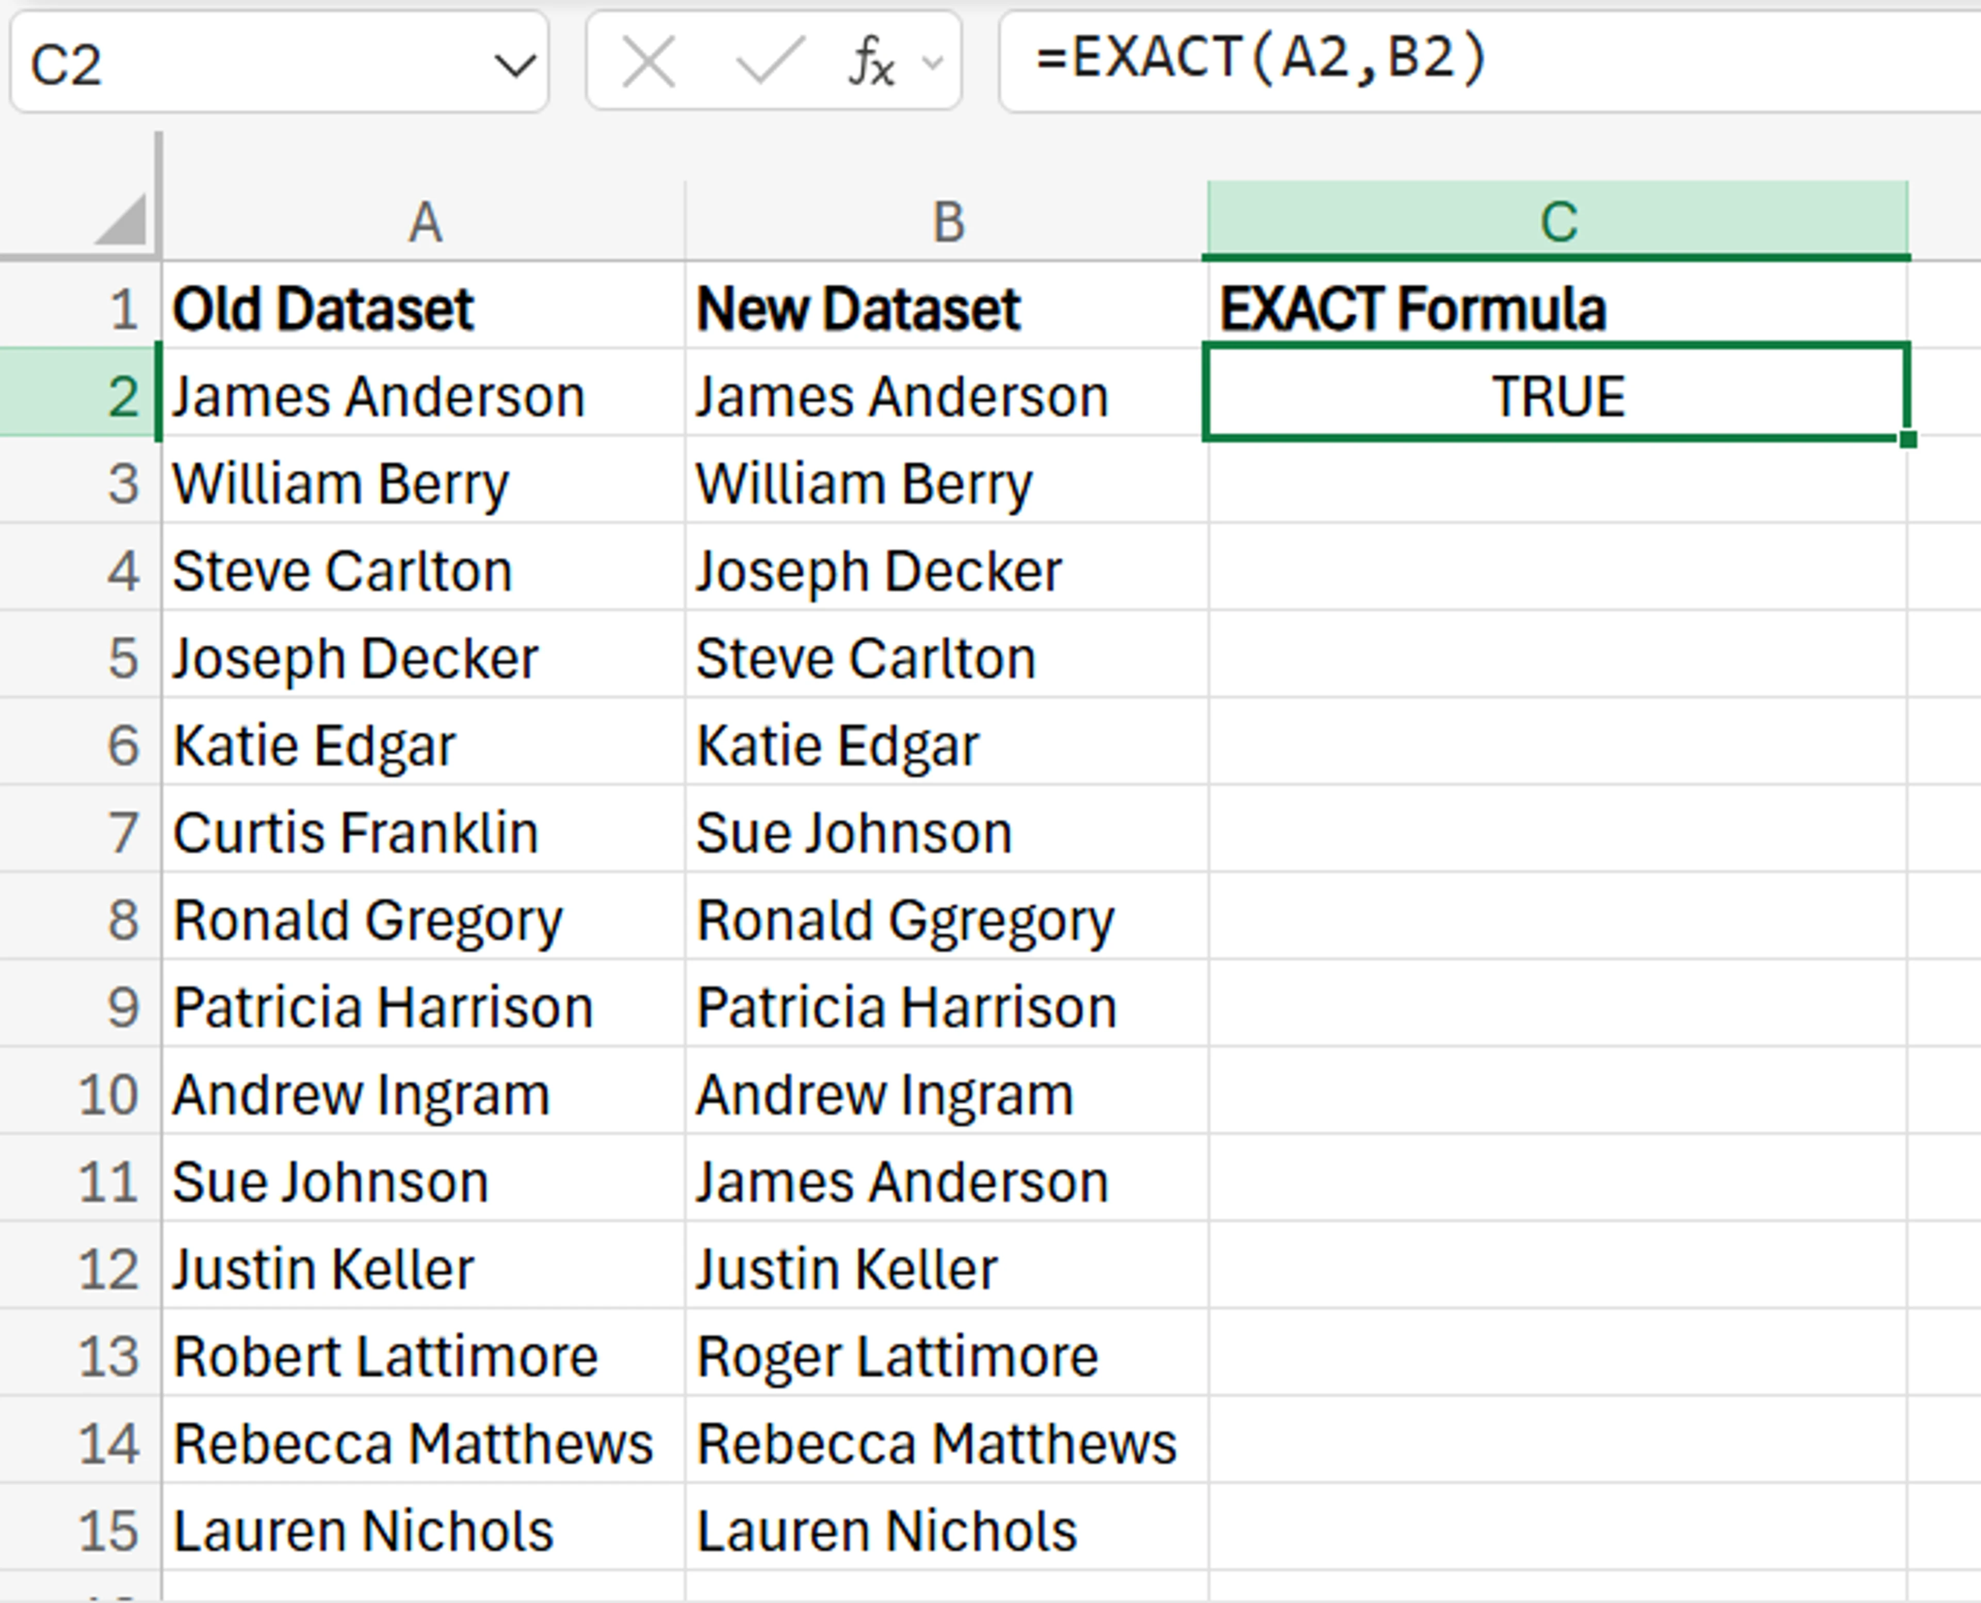Click the fill handle of cell C2
This screenshot has width=1981, height=1603.
click(1908, 439)
